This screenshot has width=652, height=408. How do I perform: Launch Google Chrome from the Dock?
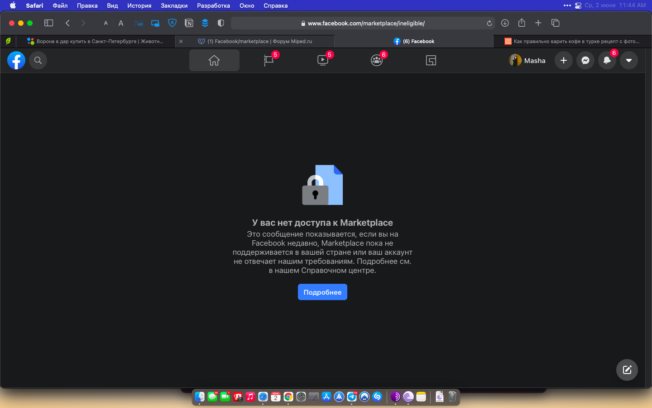(x=288, y=397)
